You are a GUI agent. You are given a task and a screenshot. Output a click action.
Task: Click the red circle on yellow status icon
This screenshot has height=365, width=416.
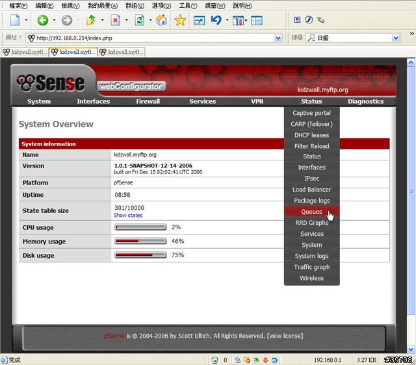click(x=247, y=360)
